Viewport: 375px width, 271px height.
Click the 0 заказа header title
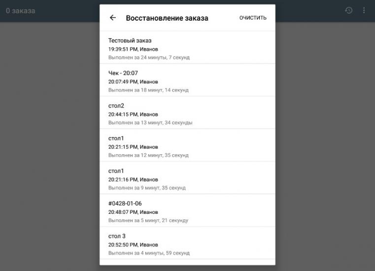click(20, 10)
